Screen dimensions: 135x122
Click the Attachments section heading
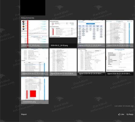coord(28,18)
